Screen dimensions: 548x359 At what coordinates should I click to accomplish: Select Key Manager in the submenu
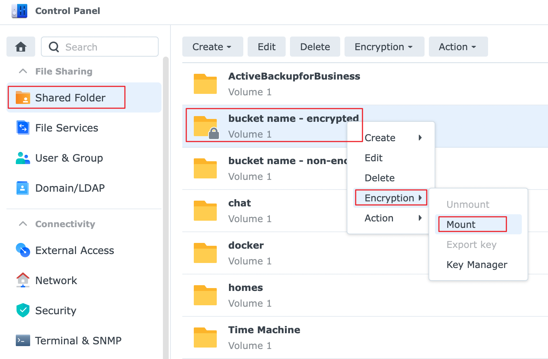477,265
